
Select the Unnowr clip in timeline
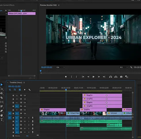[x=114, y=113]
